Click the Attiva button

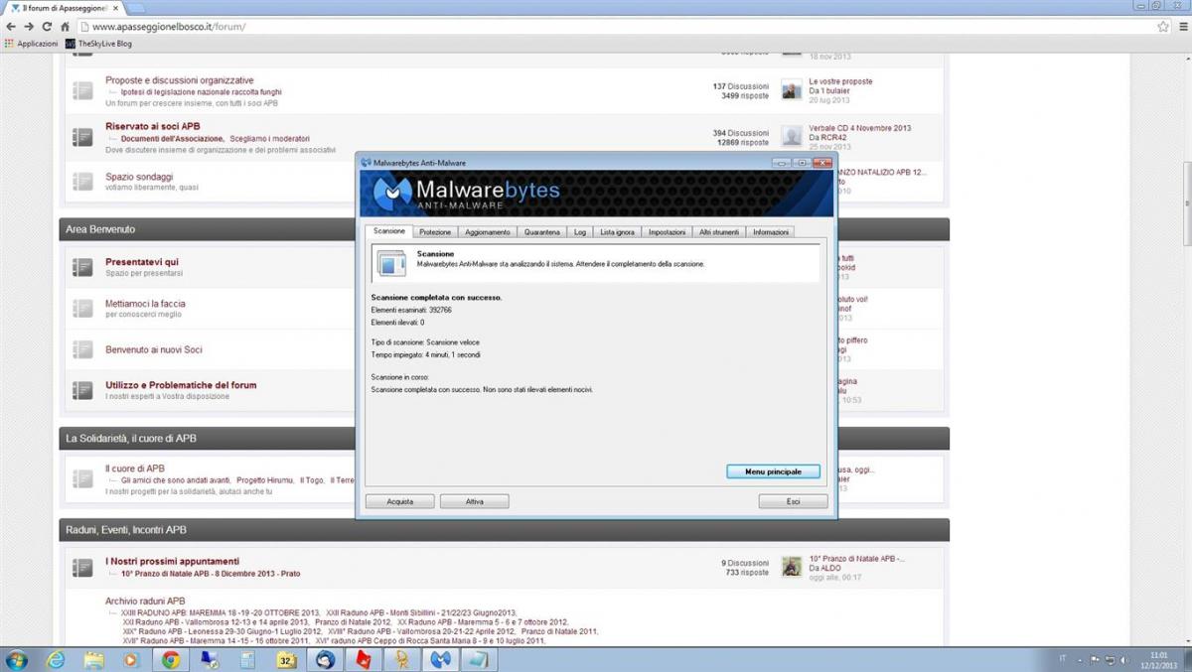(475, 502)
